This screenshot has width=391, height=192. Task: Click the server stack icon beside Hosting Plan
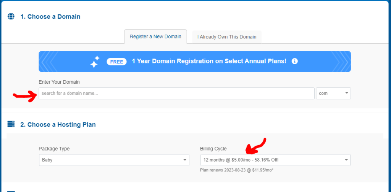pyautogui.click(x=11, y=124)
